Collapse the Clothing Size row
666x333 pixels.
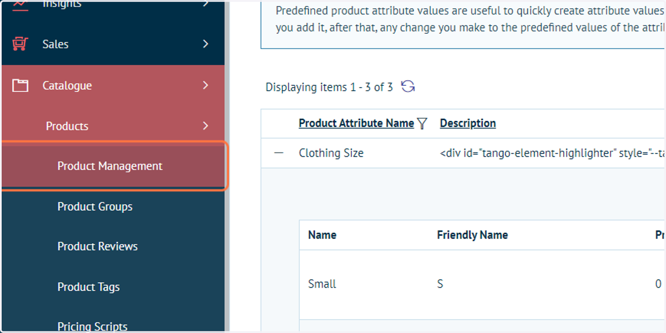[279, 153]
